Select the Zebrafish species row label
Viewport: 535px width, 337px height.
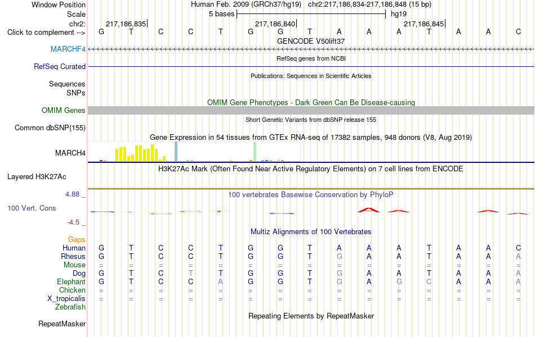coord(70,307)
